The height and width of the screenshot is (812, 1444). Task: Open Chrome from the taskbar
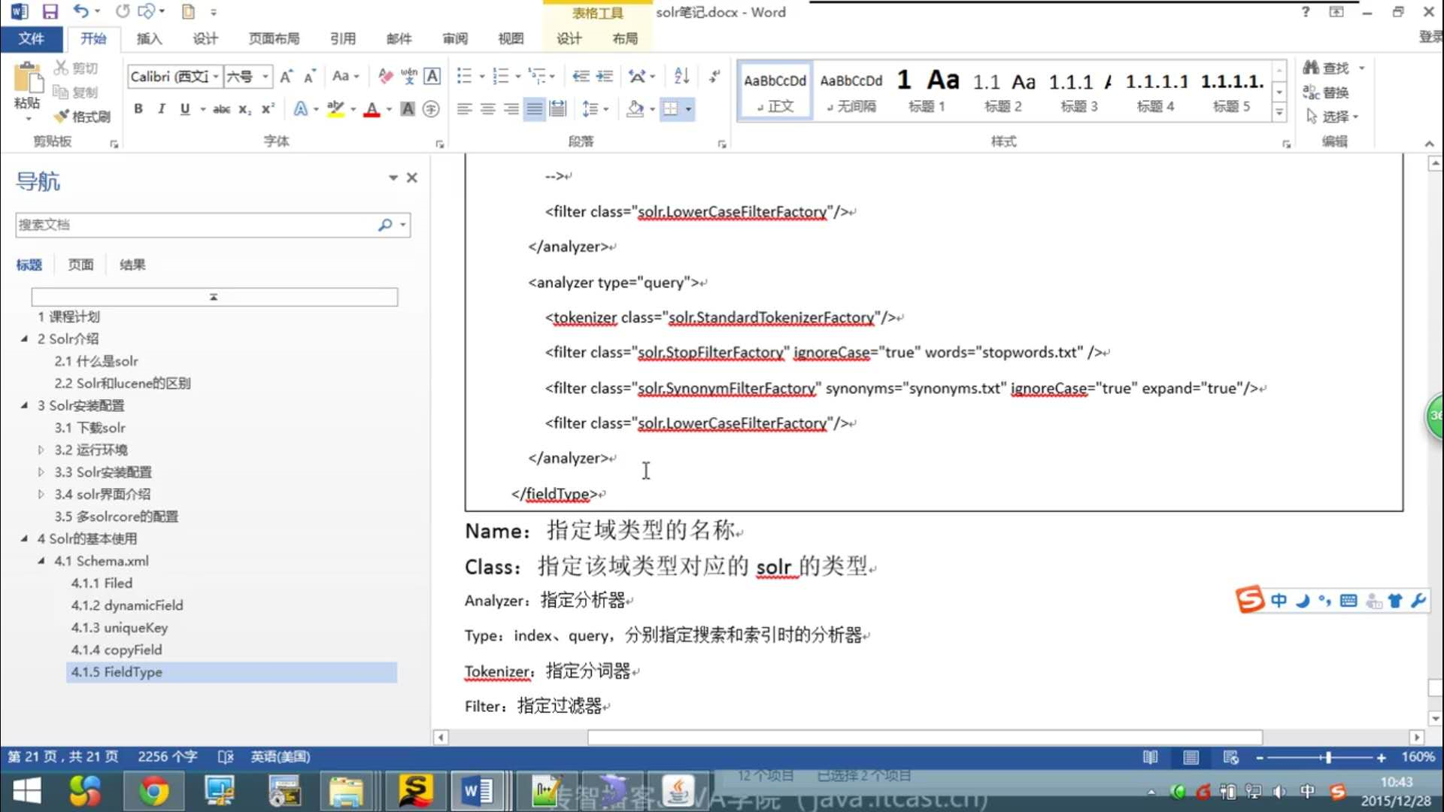tap(153, 791)
